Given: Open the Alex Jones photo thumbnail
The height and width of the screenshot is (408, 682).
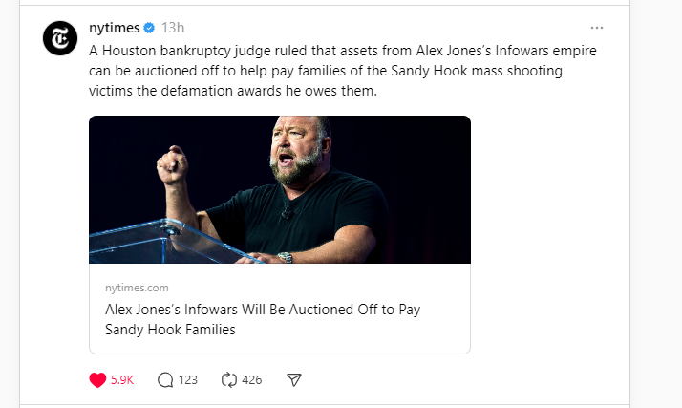Looking at the screenshot, I should (280, 189).
